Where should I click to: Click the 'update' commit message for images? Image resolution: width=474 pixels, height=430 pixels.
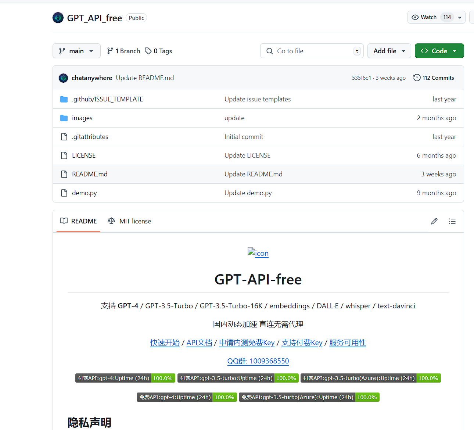click(234, 118)
